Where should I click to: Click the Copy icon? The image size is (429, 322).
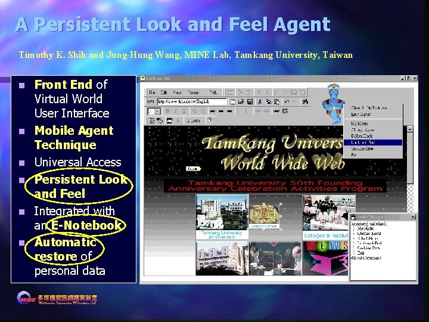point(268,101)
